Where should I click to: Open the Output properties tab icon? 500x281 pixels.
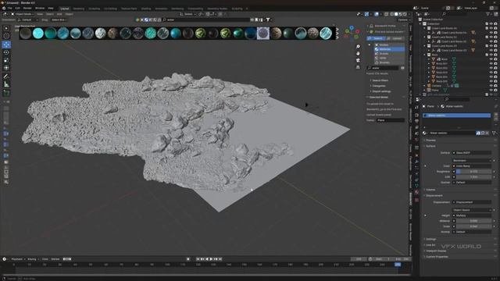pos(416,121)
